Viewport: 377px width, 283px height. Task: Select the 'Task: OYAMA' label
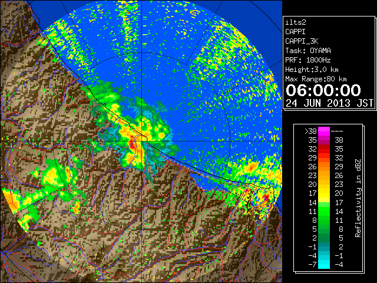[308, 51]
